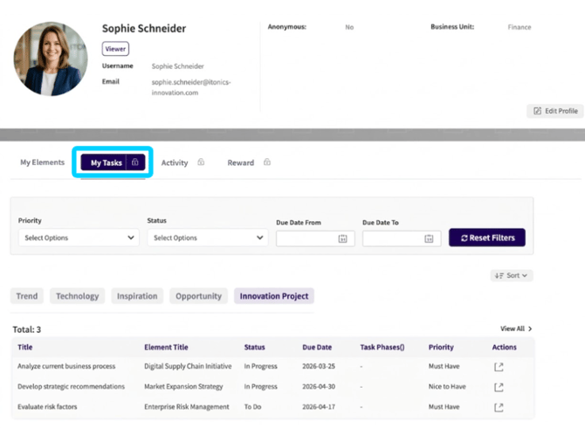The width and height of the screenshot is (585, 428).
Task: Click the Priority column header
Action: (441, 347)
